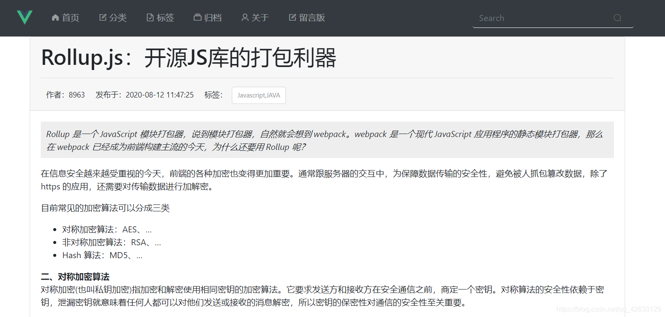Click the Javascript,JAVA tag button
Image resolution: width=665 pixels, height=317 pixels.
pos(259,95)
